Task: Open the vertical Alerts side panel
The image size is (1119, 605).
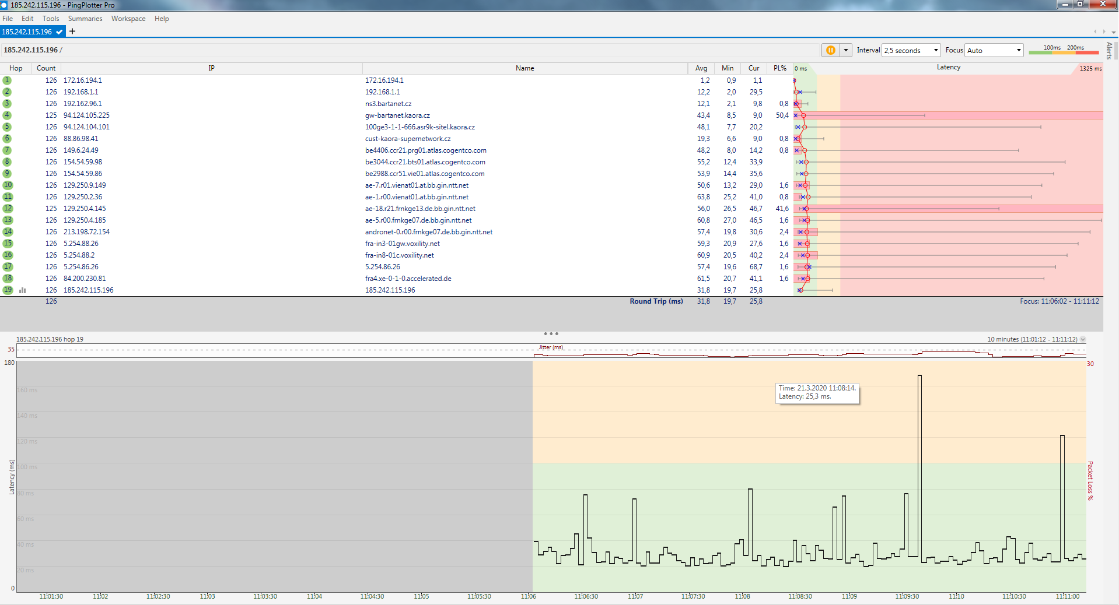Action: click(x=1109, y=51)
